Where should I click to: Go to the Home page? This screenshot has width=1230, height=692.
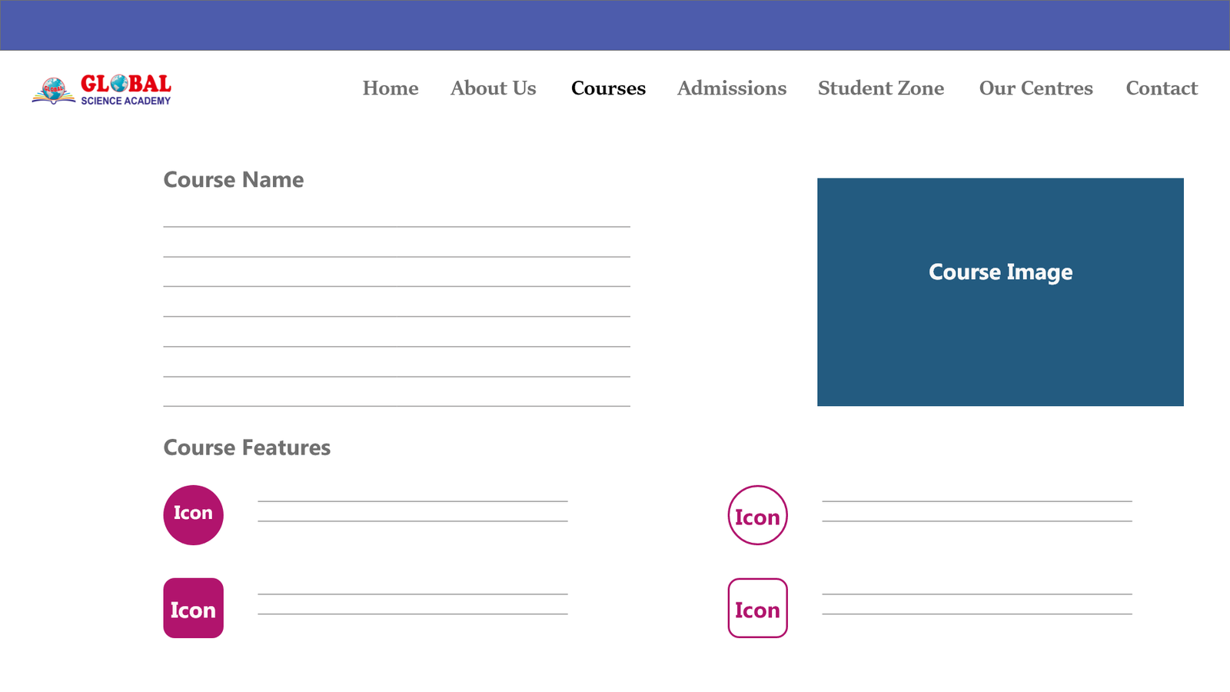pos(391,88)
